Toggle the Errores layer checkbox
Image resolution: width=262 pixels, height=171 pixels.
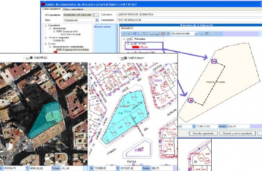[132, 44]
